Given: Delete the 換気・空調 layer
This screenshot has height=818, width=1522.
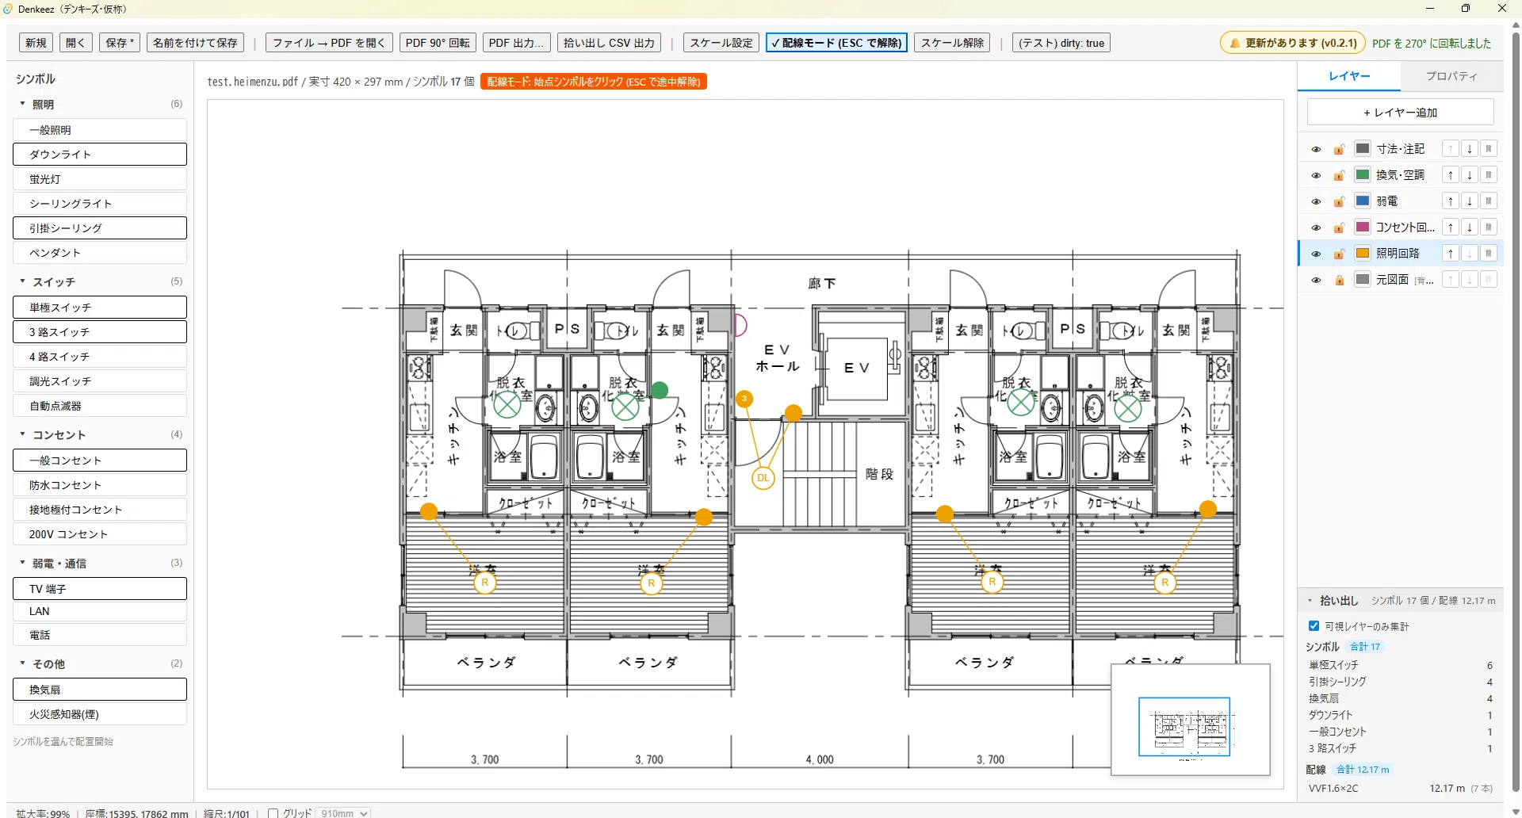Looking at the screenshot, I should [1489, 175].
